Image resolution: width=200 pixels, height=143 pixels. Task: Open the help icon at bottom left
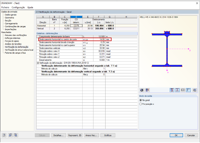(x=4, y=135)
